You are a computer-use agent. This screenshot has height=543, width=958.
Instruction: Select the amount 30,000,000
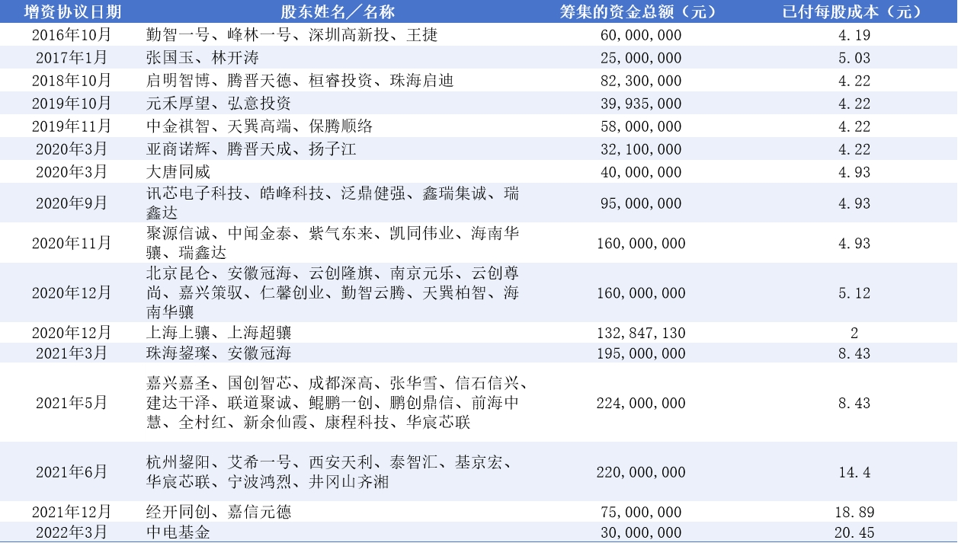coord(641,532)
